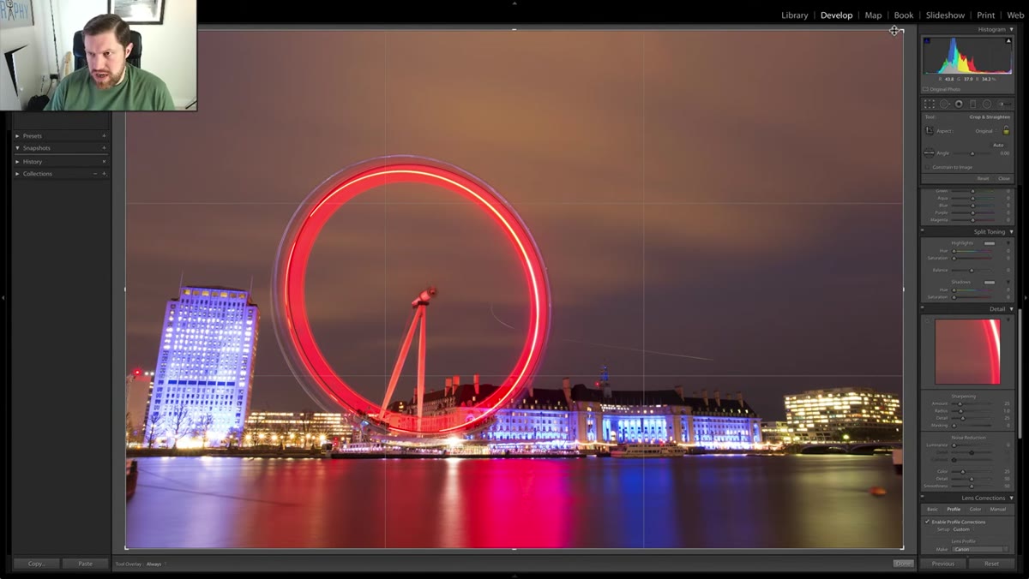Switch to the Book module

point(904,15)
